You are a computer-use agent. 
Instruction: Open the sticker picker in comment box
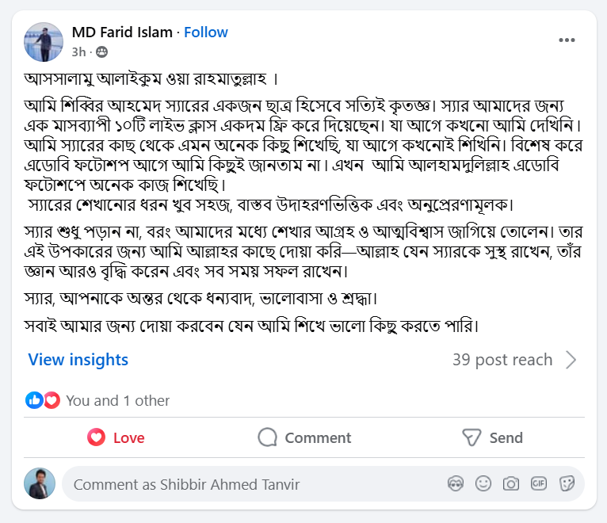567,483
